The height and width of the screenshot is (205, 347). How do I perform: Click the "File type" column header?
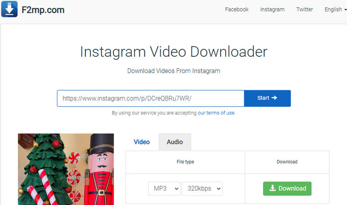point(185,162)
